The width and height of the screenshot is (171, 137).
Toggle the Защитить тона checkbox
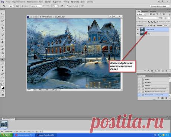pos(67,6)
